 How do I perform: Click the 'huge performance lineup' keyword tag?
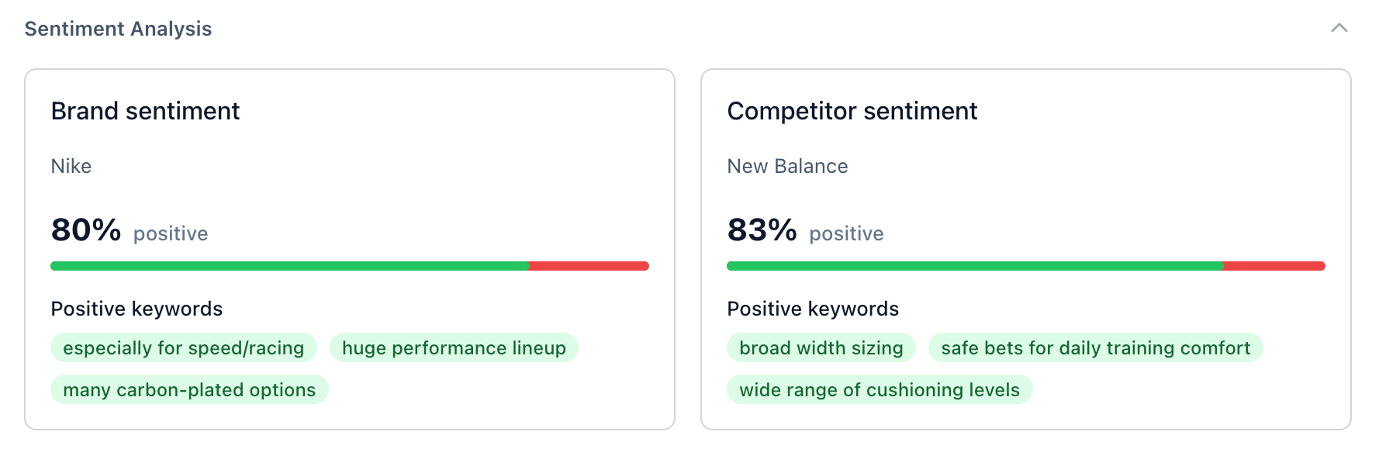454,347
